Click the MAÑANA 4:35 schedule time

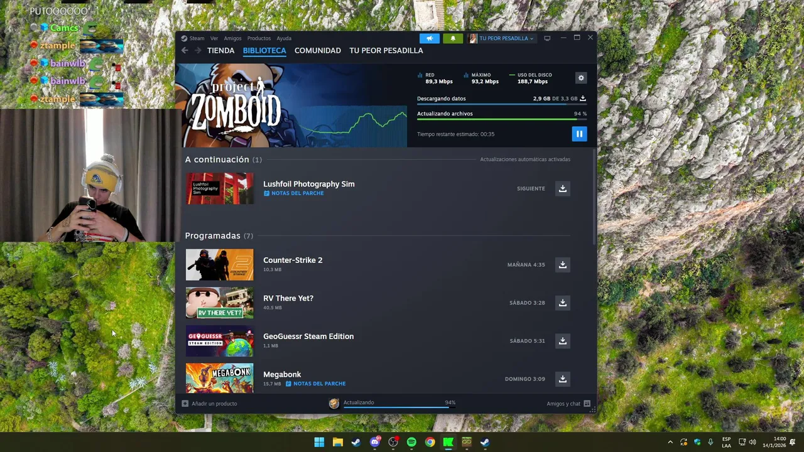(526, 265)
